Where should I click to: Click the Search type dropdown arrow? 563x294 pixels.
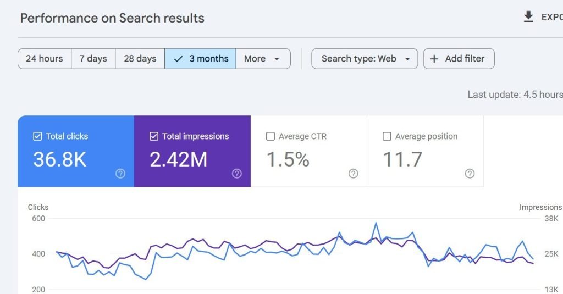(x=407, y=59)
